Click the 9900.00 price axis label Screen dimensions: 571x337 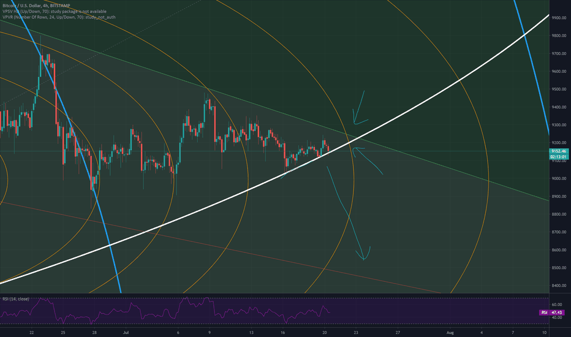point(559,18)
